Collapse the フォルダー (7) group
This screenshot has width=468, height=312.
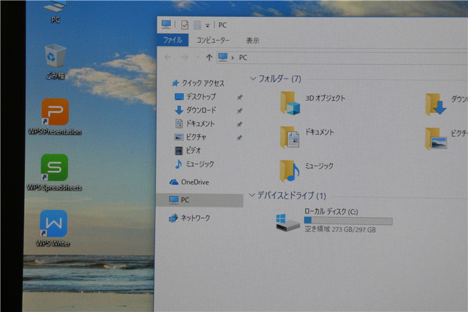253,79
